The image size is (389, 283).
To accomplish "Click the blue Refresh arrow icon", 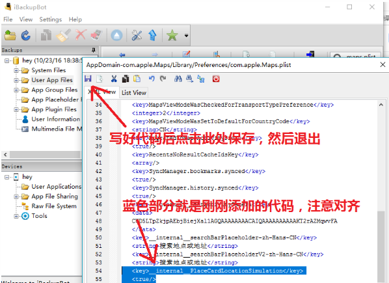I will 26,35.
